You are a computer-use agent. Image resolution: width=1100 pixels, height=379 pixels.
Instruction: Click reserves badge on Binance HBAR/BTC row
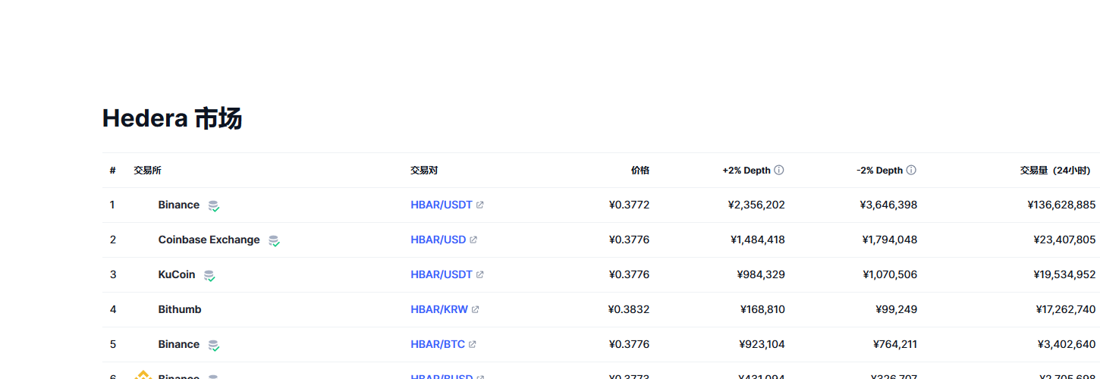click(214, 346)
